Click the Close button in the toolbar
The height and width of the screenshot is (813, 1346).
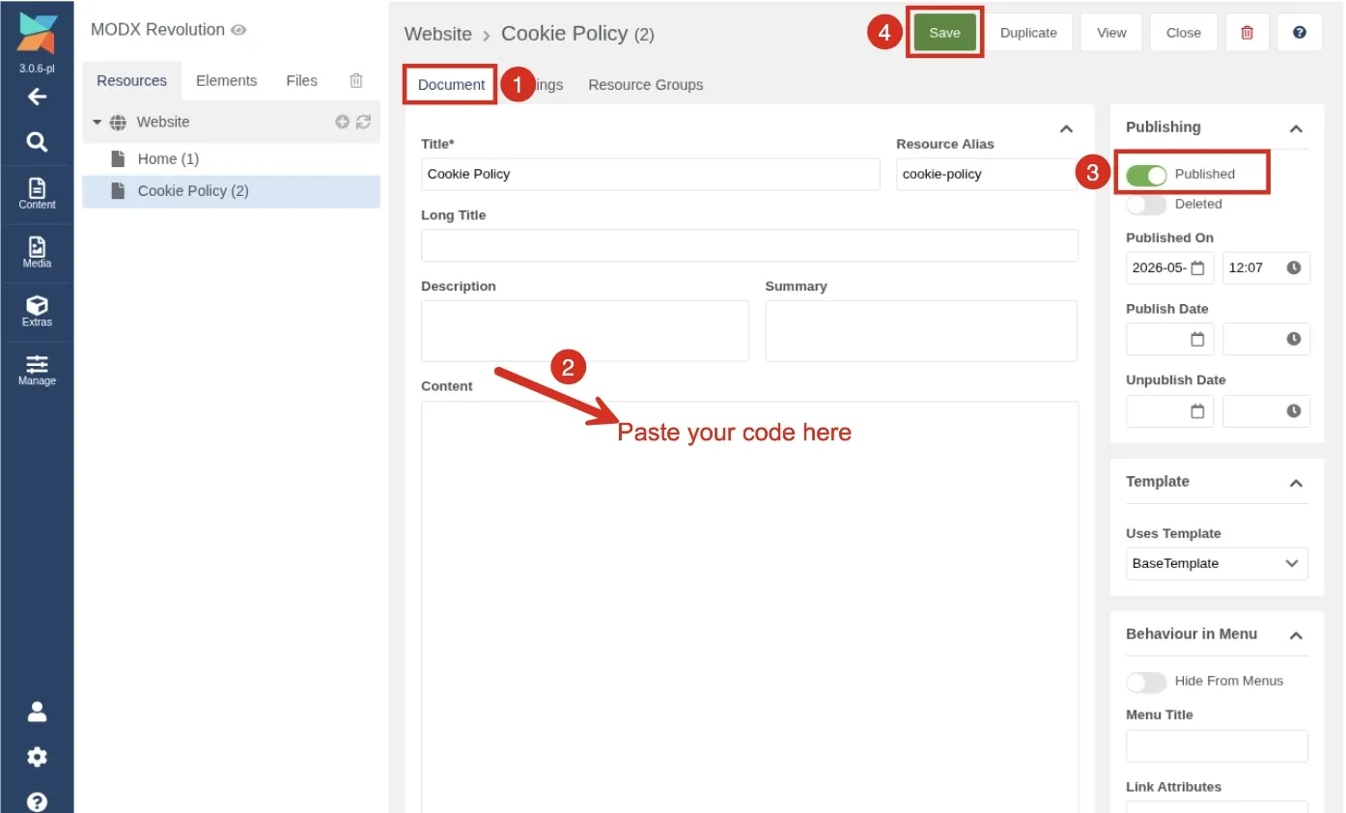click(x=1184, y=33)
